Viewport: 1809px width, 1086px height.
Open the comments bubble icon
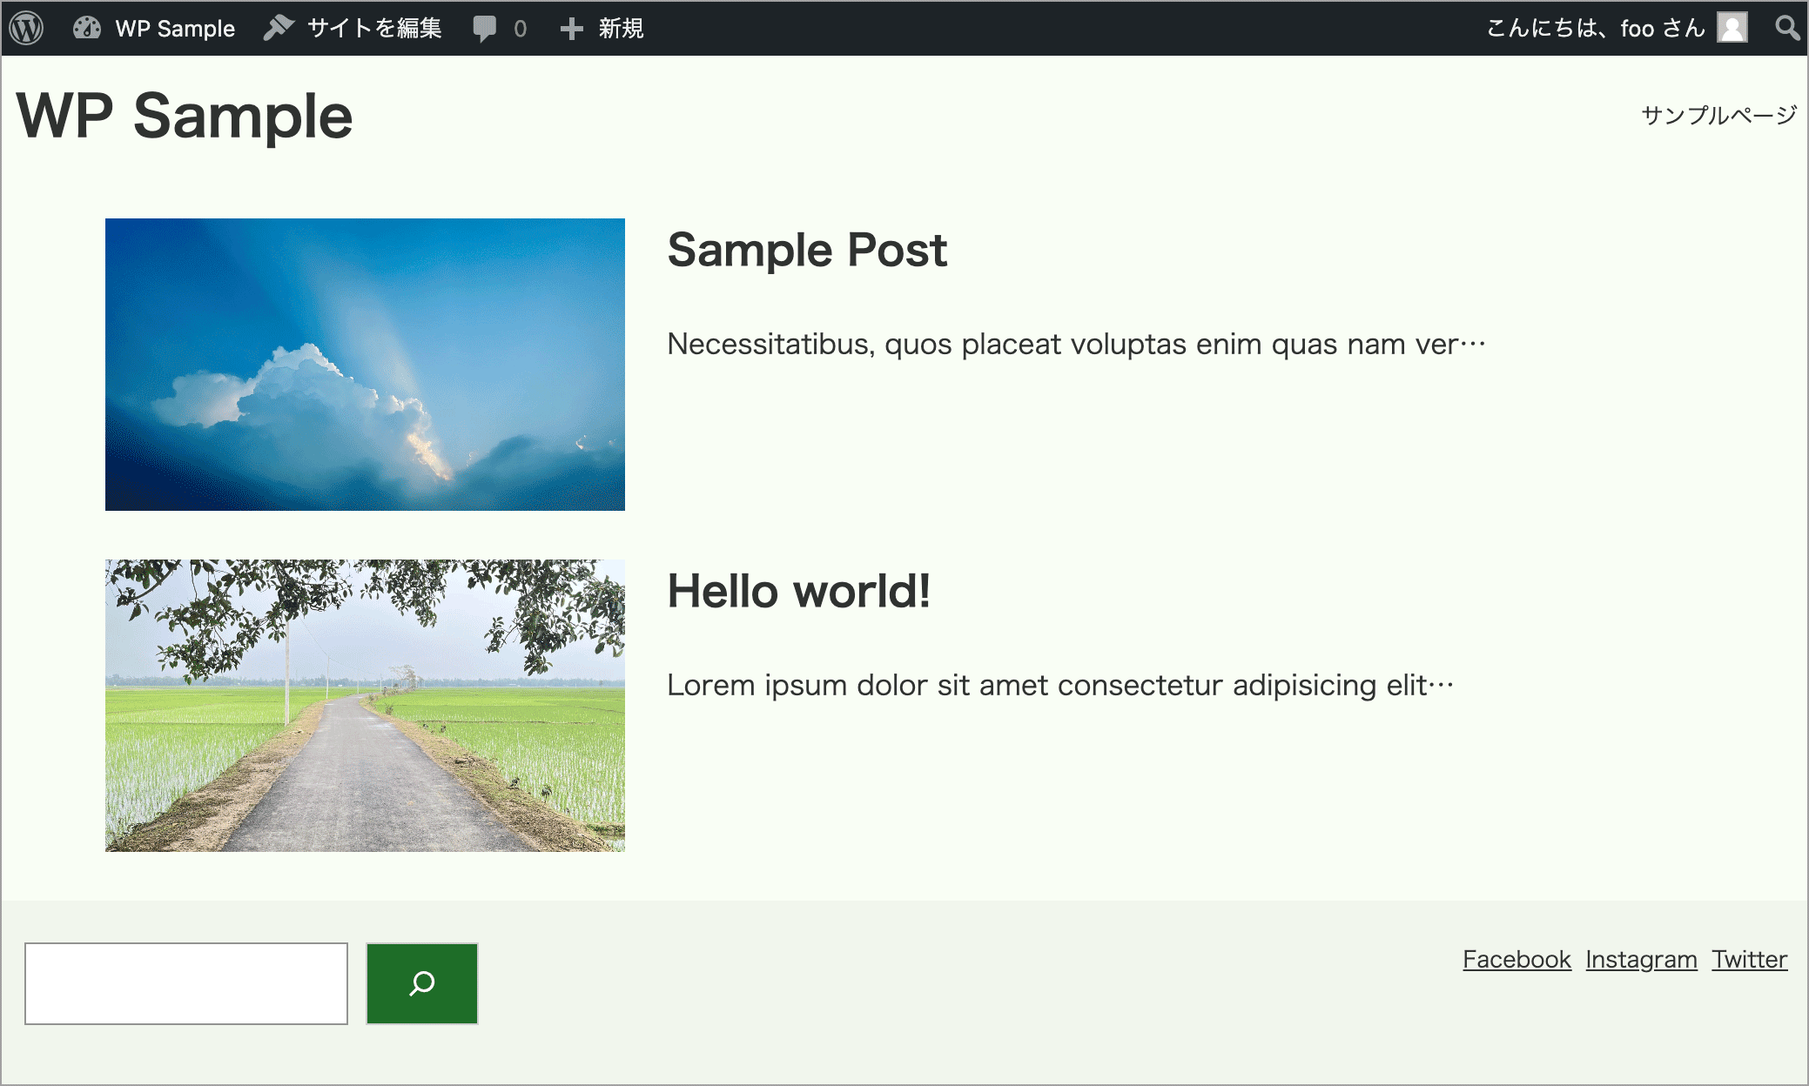[484, 29]
